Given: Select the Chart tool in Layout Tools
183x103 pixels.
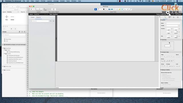Looking at the screenshot, I should point(120,9).
